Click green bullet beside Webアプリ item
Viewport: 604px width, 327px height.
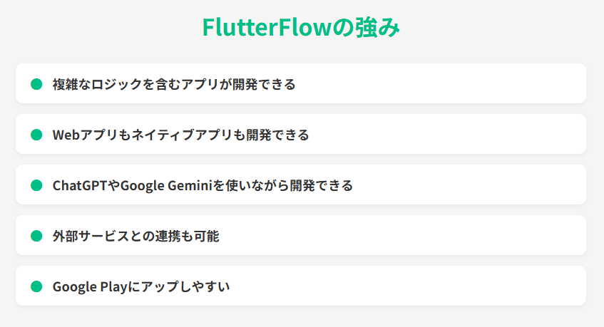[x=36, y=135]
